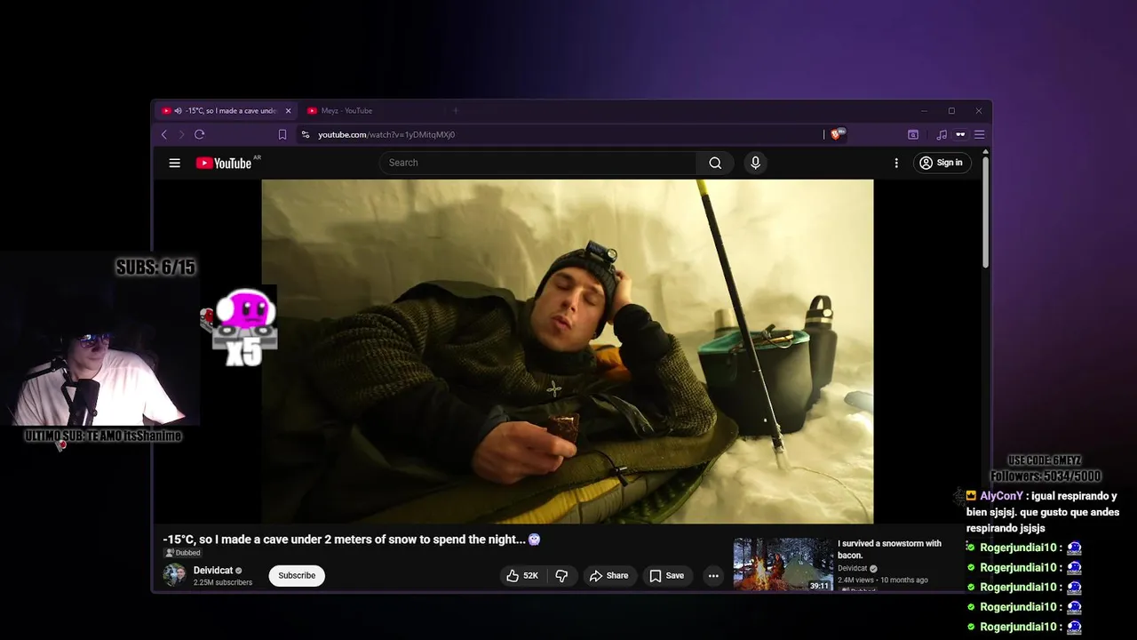1137x640 pixels.
Task: Start voice search with microphone icon
Action: 756,163
